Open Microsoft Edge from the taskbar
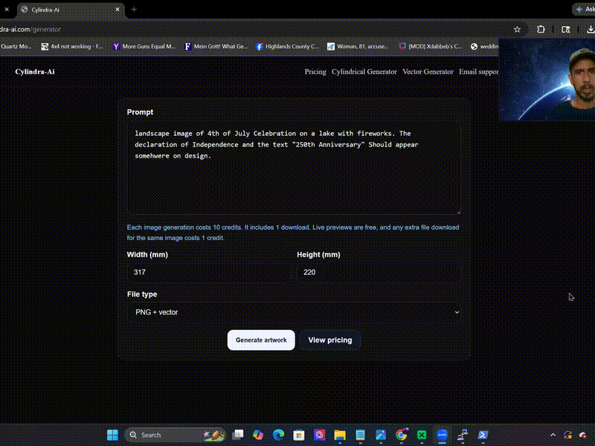 point(278,435)
